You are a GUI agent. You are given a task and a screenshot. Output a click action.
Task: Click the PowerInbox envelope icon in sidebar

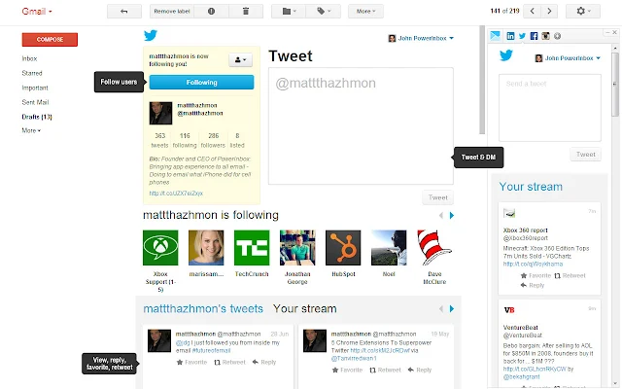[495, 36]
